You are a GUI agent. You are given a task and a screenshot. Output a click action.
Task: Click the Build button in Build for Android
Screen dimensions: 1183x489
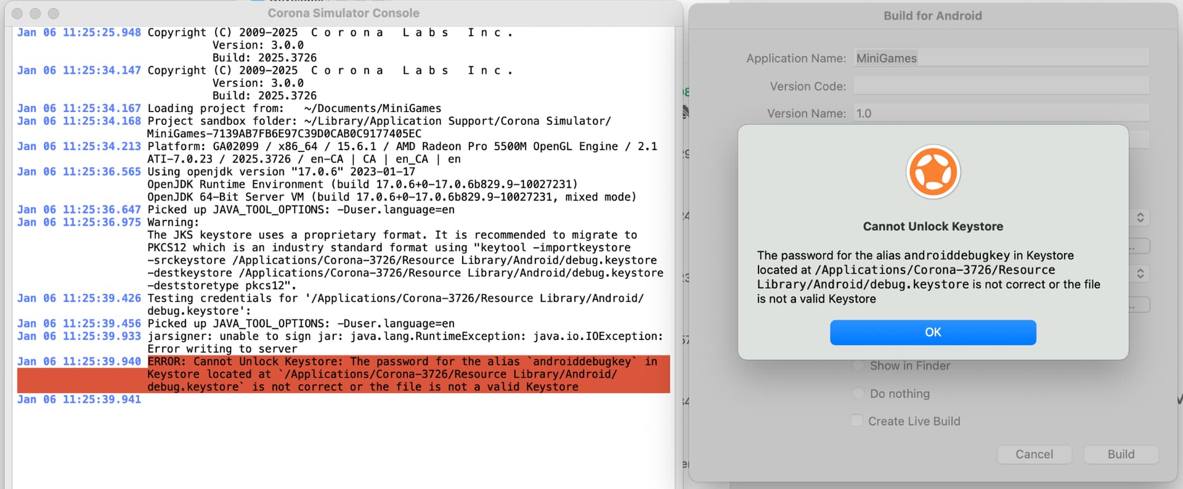click(1120, 455)
